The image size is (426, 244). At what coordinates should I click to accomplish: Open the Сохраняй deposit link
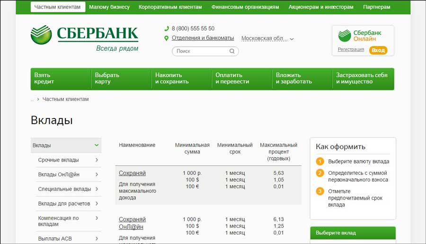tap(132, 173)
